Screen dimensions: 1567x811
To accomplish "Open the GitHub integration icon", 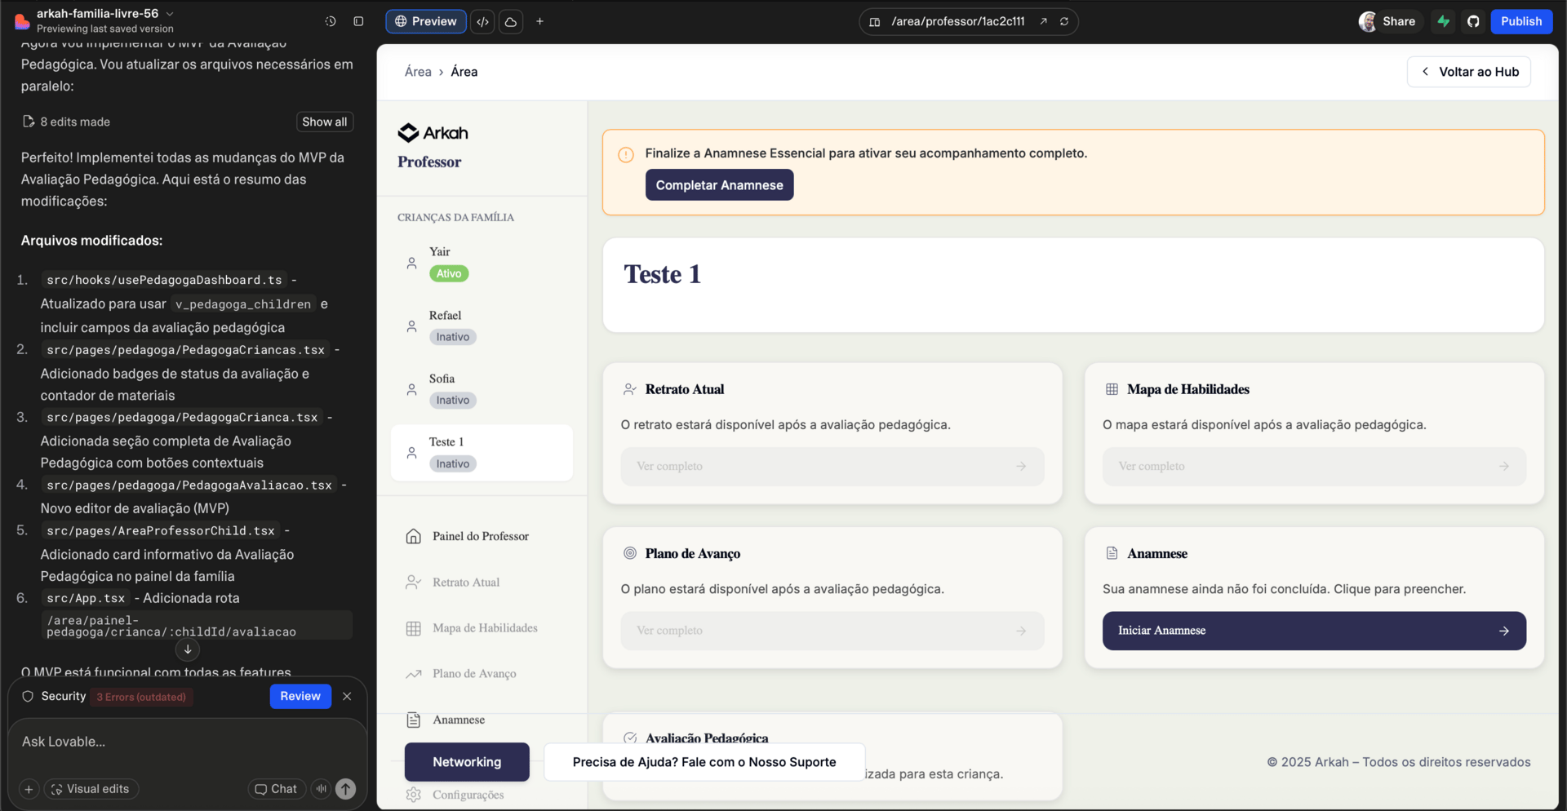I will tap(1473, 21).
